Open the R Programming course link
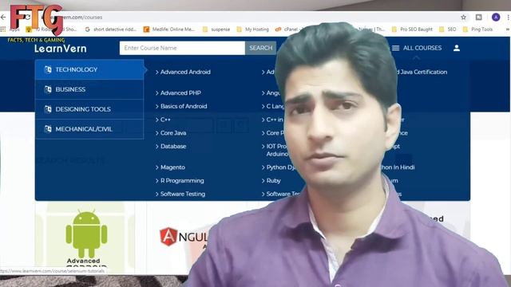511x287 pixels. [x=182, y=181]
